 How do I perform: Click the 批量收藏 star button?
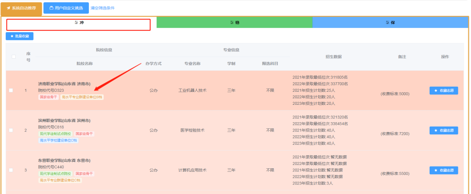coord(20,37)
